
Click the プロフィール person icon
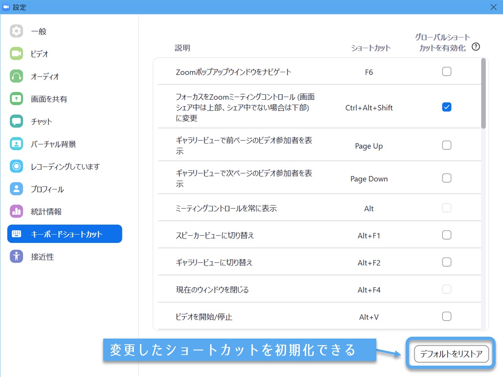[x=17, y=189]
